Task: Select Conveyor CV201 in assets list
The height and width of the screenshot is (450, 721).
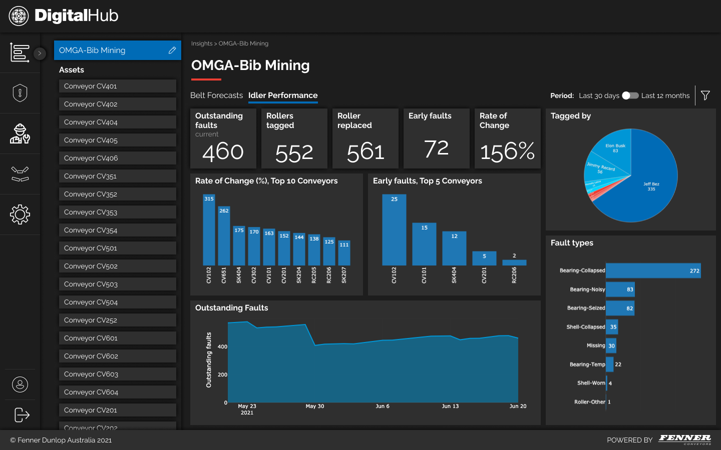Action: (118, 410)
